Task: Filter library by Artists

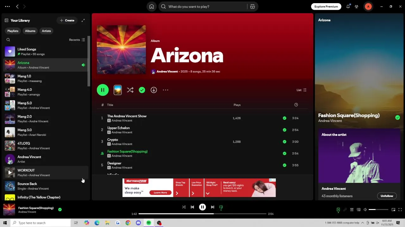Action: [x=46, y=31]
